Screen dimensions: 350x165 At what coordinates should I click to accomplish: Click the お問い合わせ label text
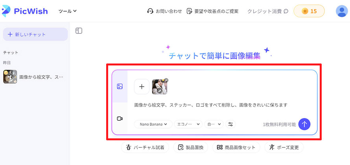(x=169, y=11)
